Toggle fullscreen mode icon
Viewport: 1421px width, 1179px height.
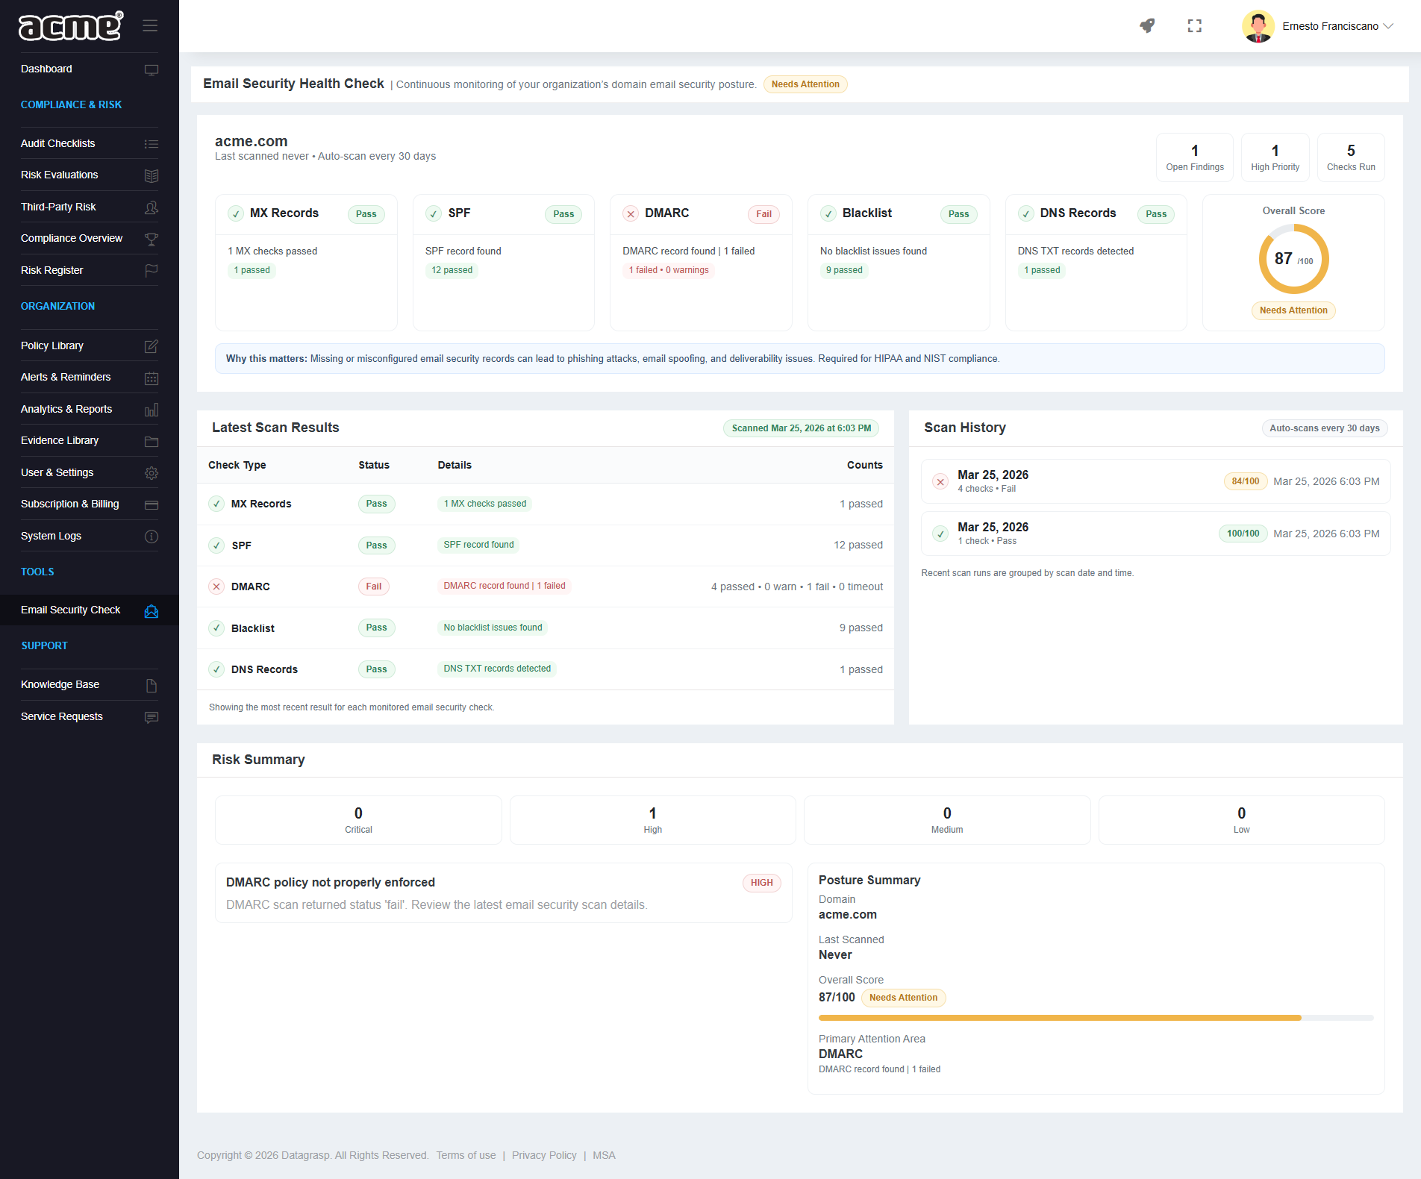1195,26
